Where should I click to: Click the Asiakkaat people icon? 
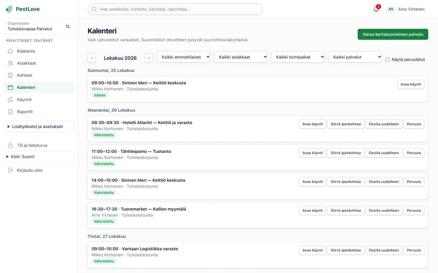[10, 63]
